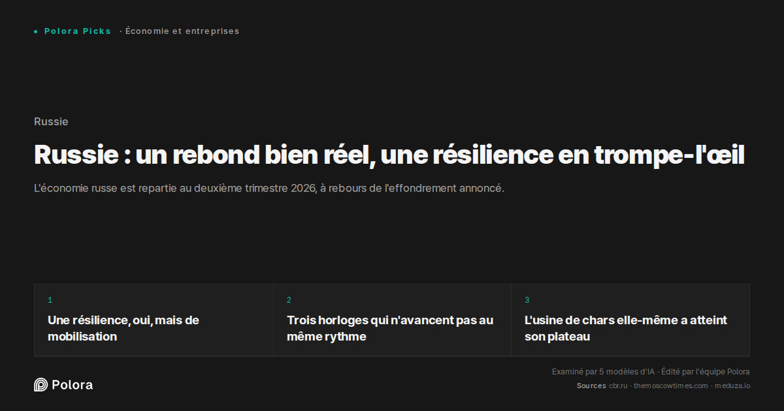784x411 pixels.
Task: Click the Russie section label
Action: (x=51, y=121)
